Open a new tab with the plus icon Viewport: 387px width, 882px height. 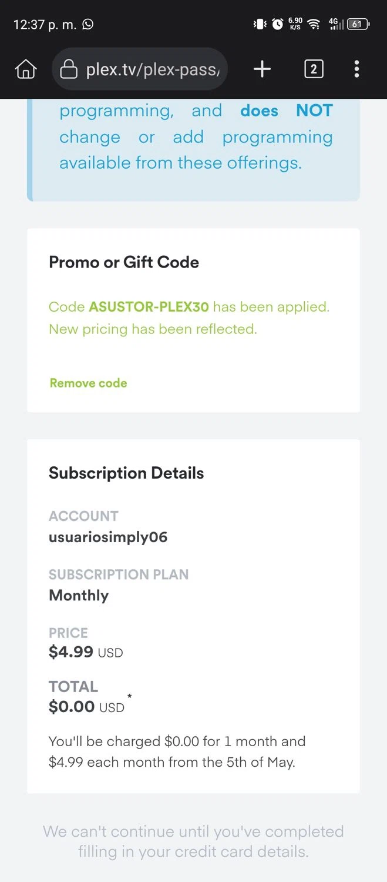pyautogui.click(x=262, y=69)
